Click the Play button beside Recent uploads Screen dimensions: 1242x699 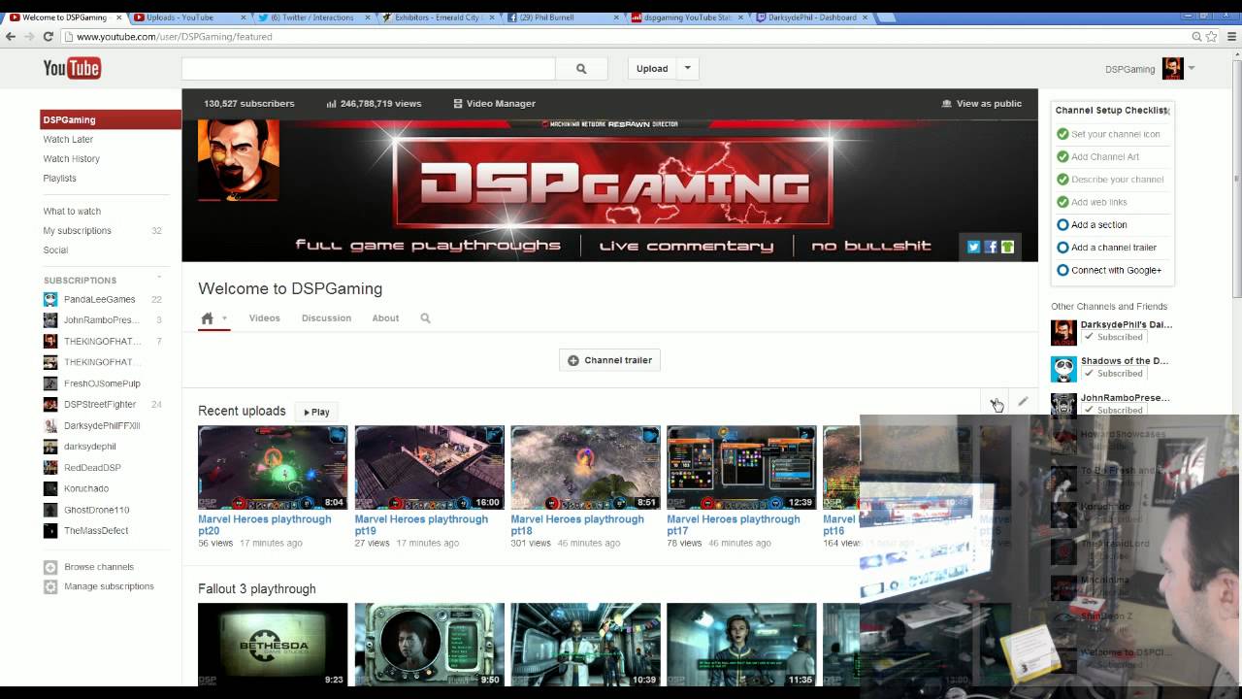coord(316,412)
